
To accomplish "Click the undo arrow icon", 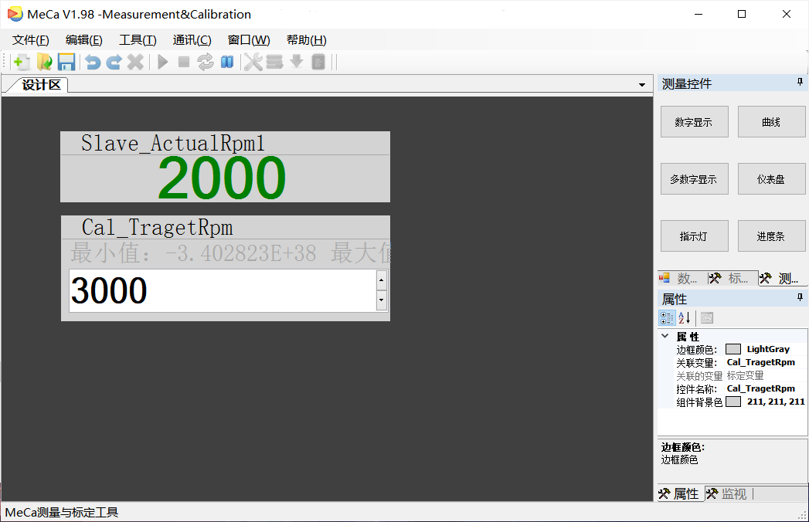I will 93,62.
